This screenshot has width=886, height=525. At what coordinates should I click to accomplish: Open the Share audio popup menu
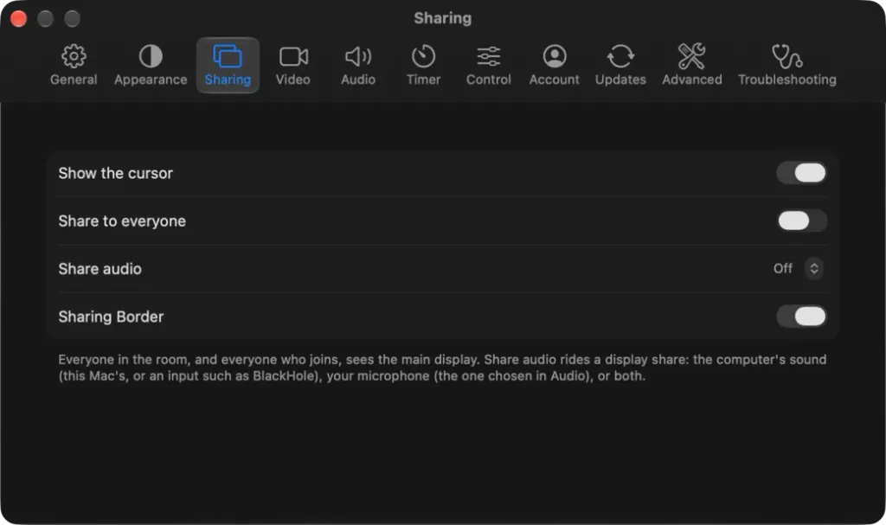[798, 268]
